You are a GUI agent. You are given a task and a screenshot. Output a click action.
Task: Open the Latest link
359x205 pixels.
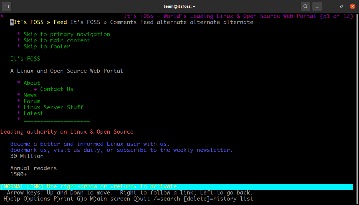point(34,113)
